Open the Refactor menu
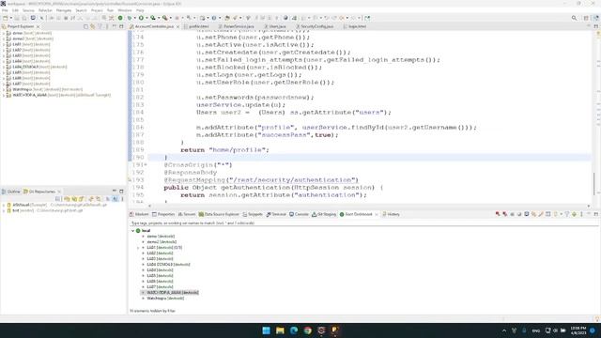 click(x=45, y=10)
